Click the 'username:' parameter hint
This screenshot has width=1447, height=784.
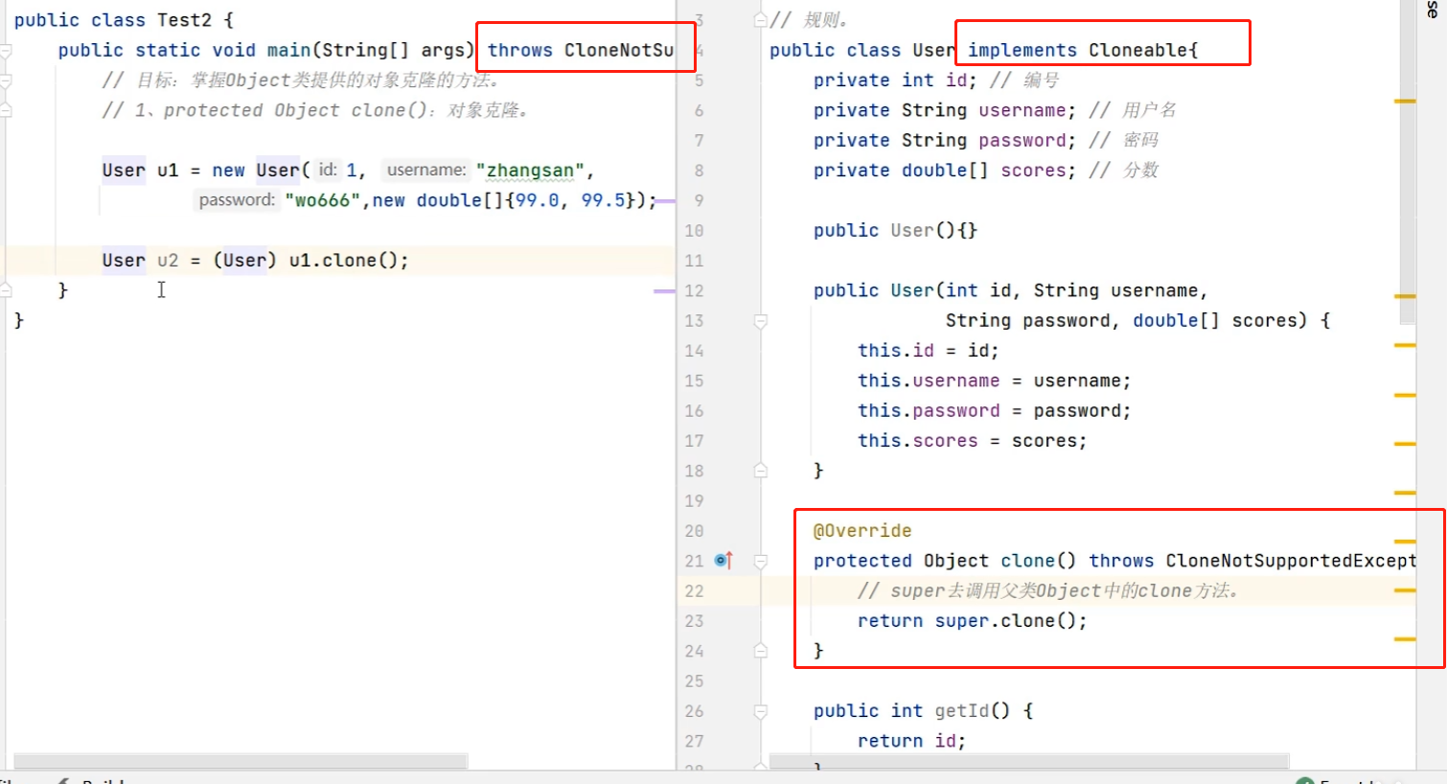(x=426, y=171)
